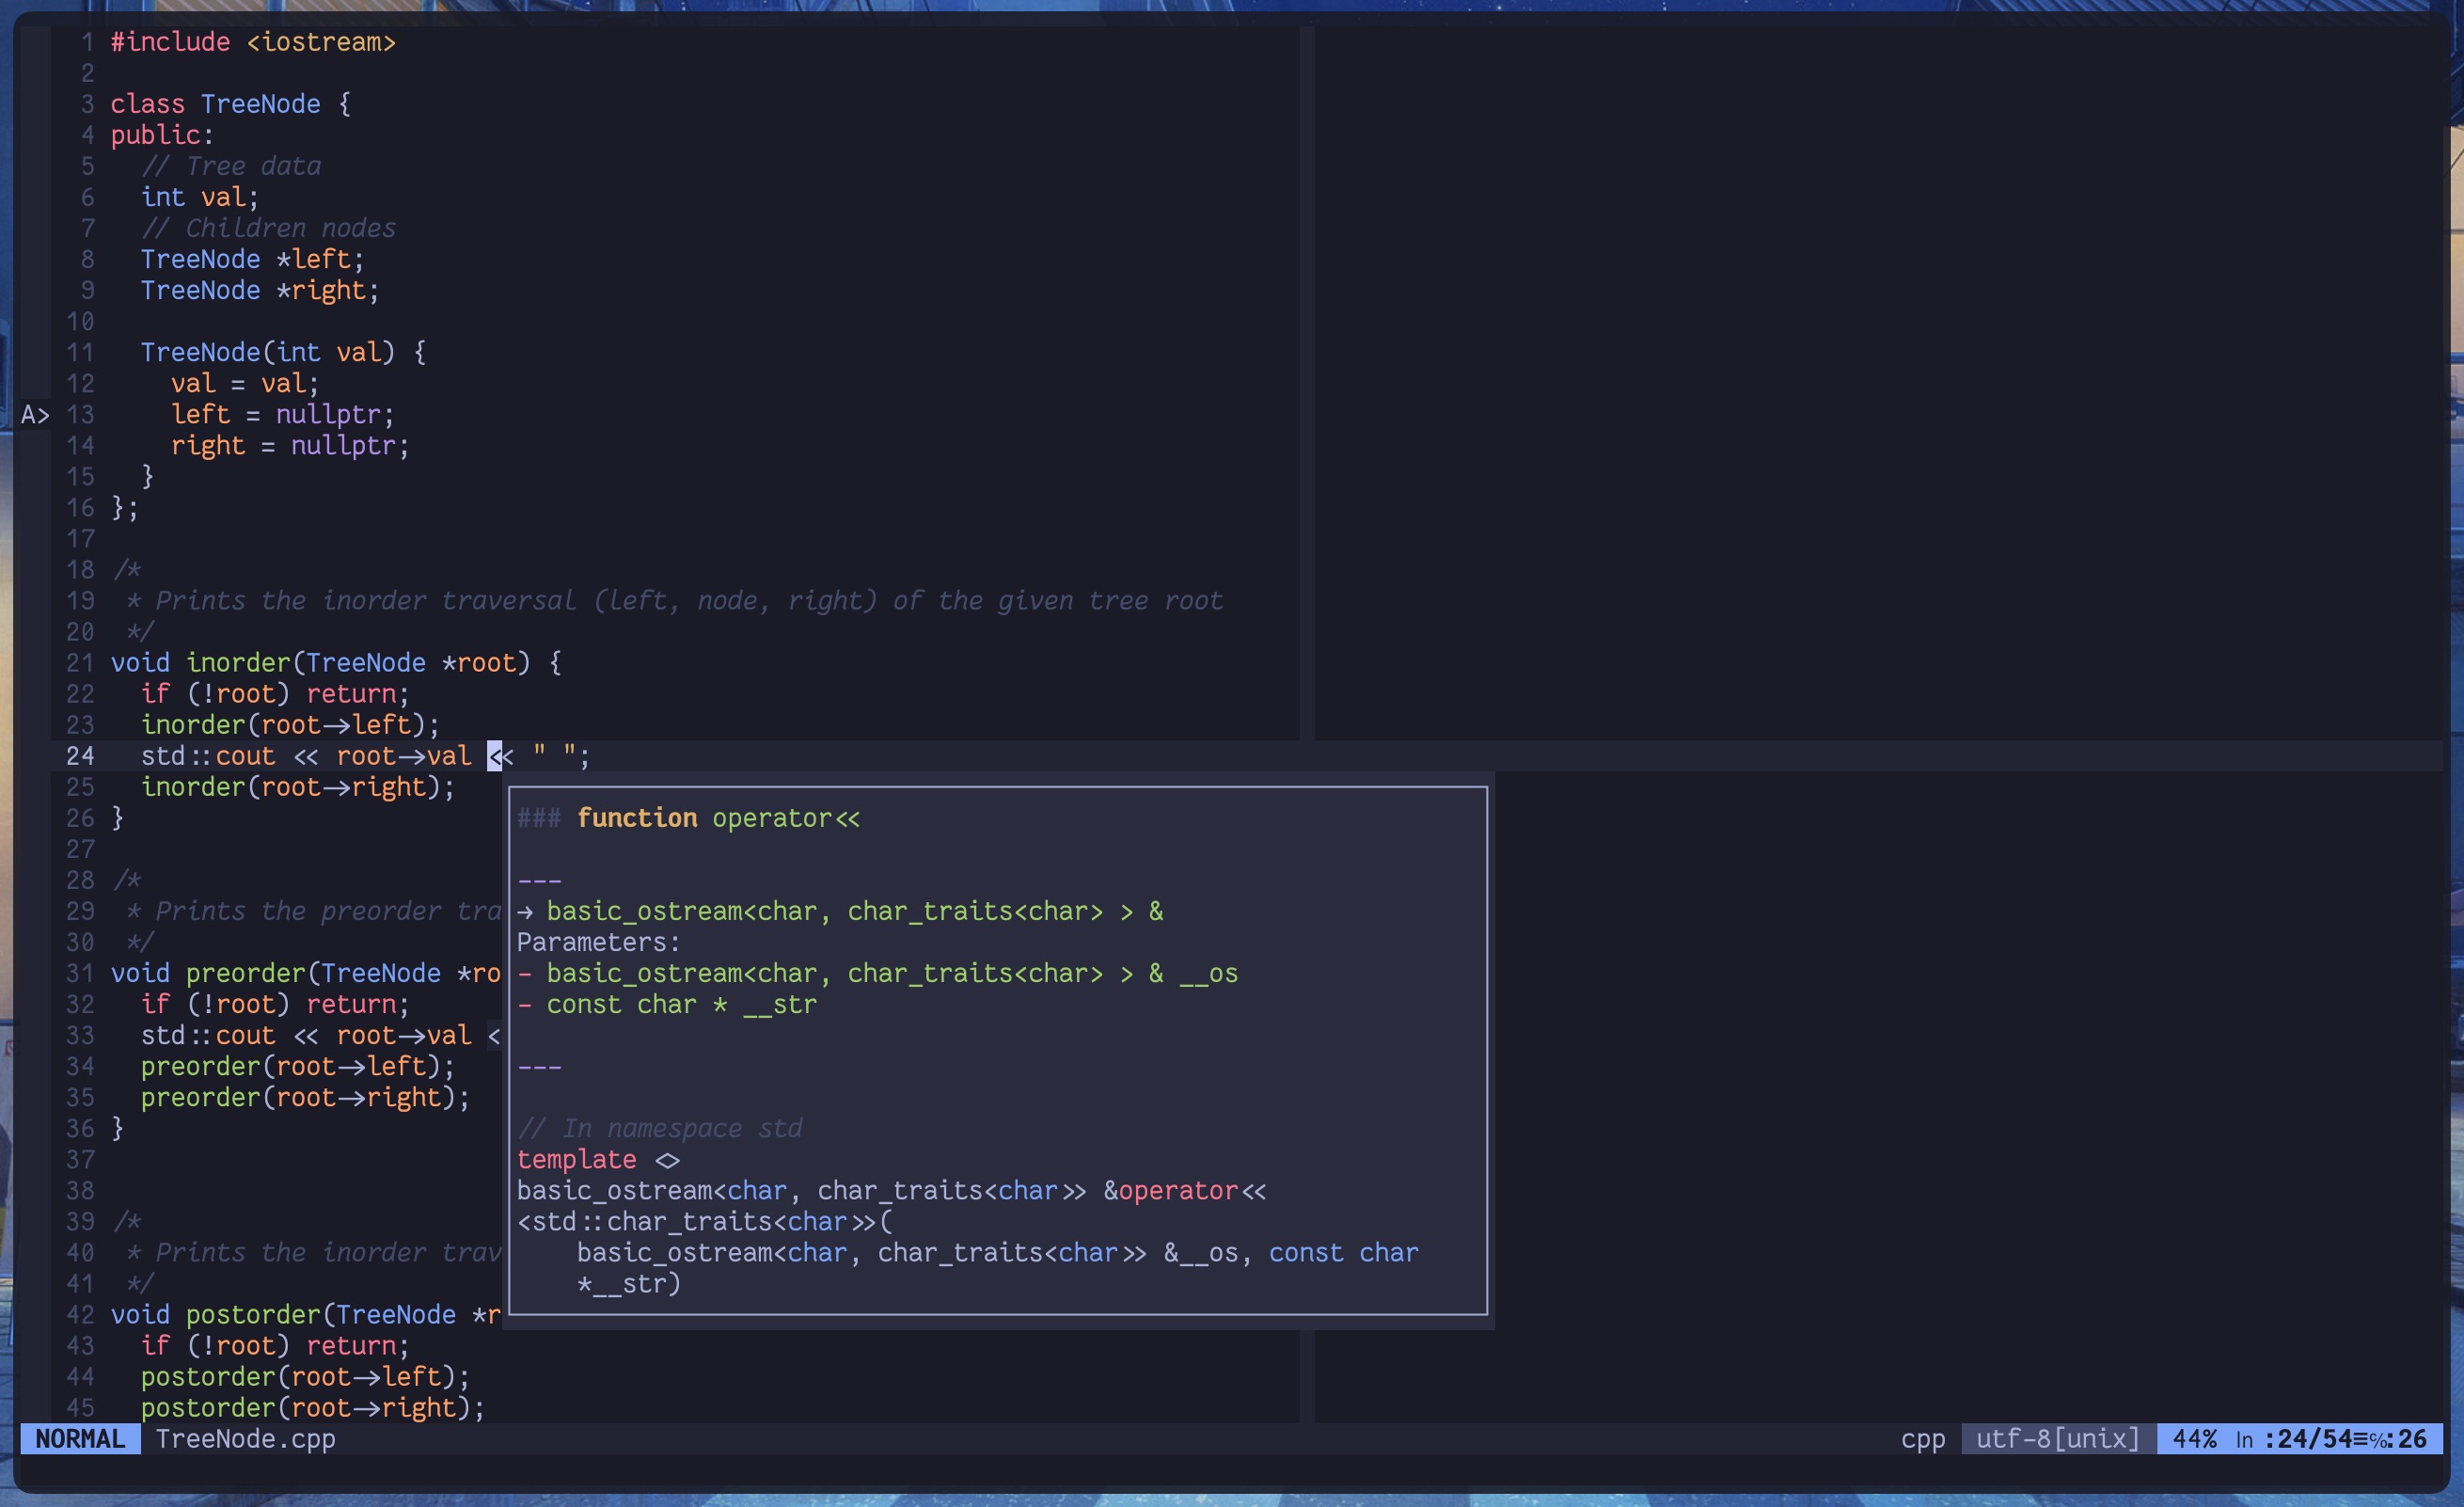
Task: Place cursor on #include <iostream> line
Action: 253,42
